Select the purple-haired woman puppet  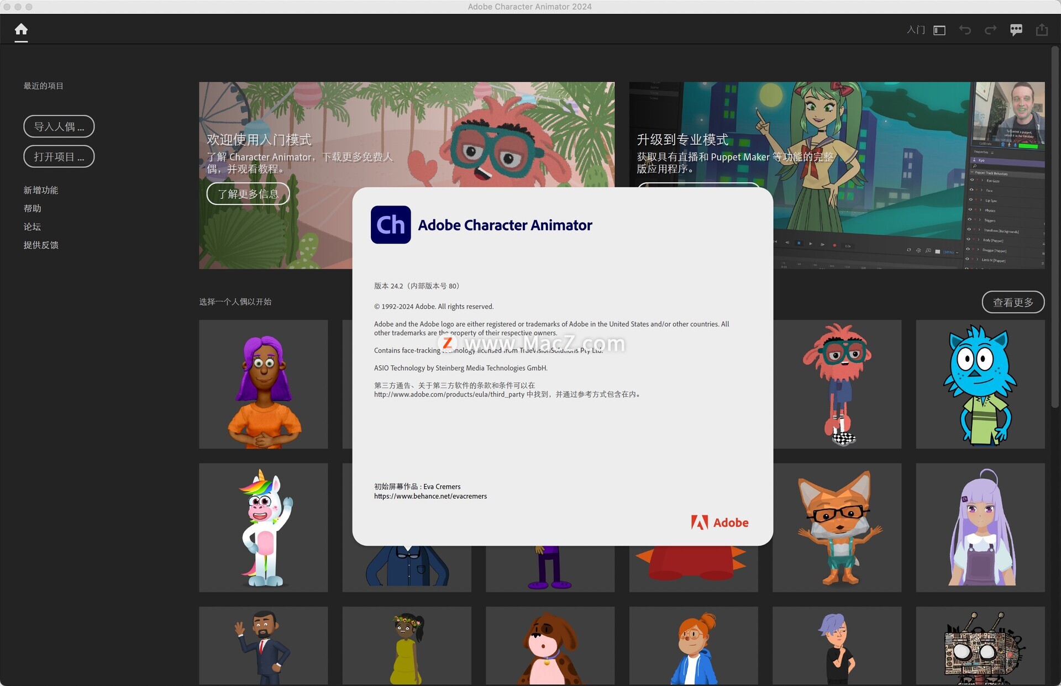[x=264, y=384]
